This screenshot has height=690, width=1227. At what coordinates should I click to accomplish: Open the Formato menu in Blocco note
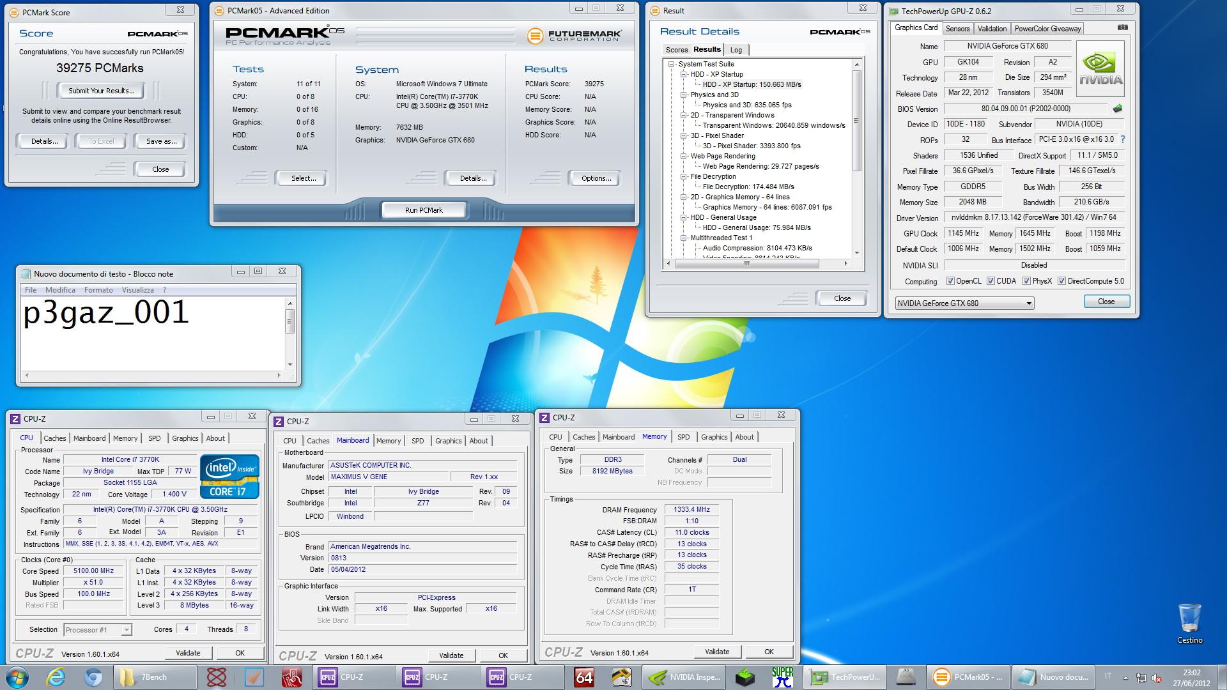tap(98, 290)
